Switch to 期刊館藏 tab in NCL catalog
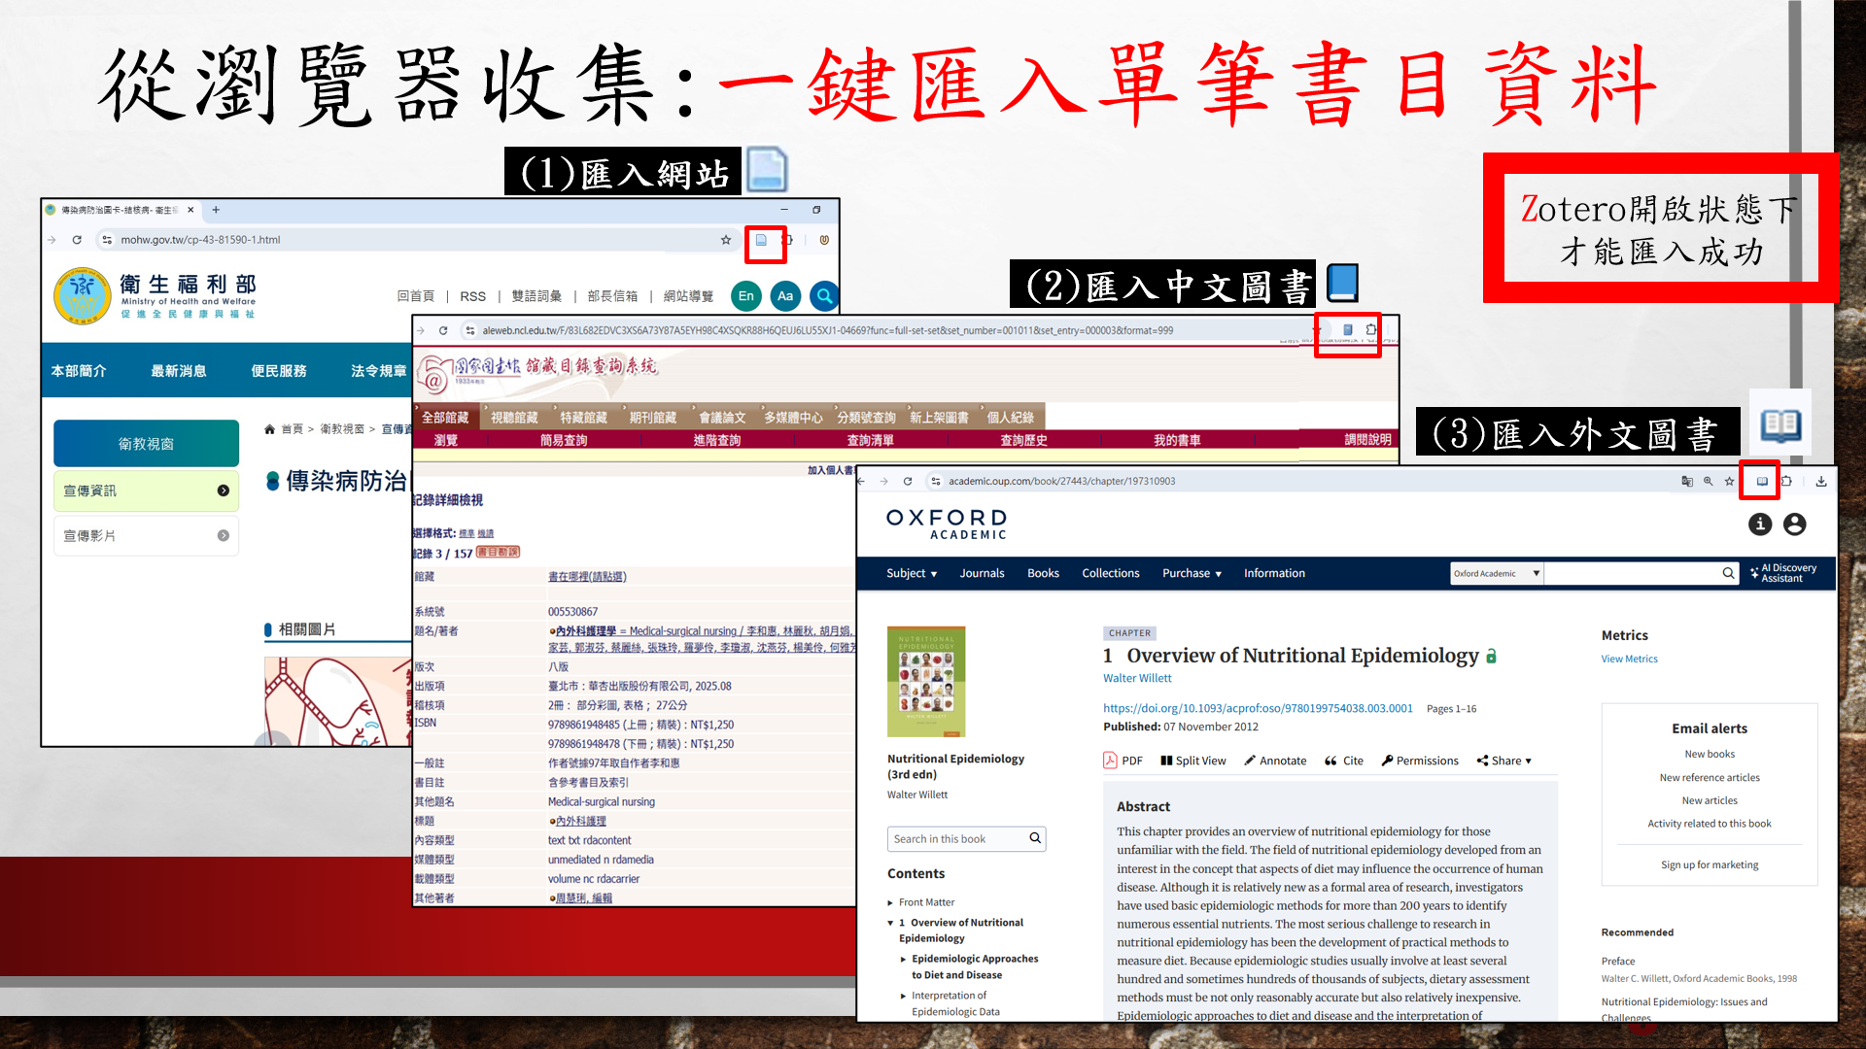Image resolution: width=1866 pixels, height=1049 pixels. [x=652, y=417]
